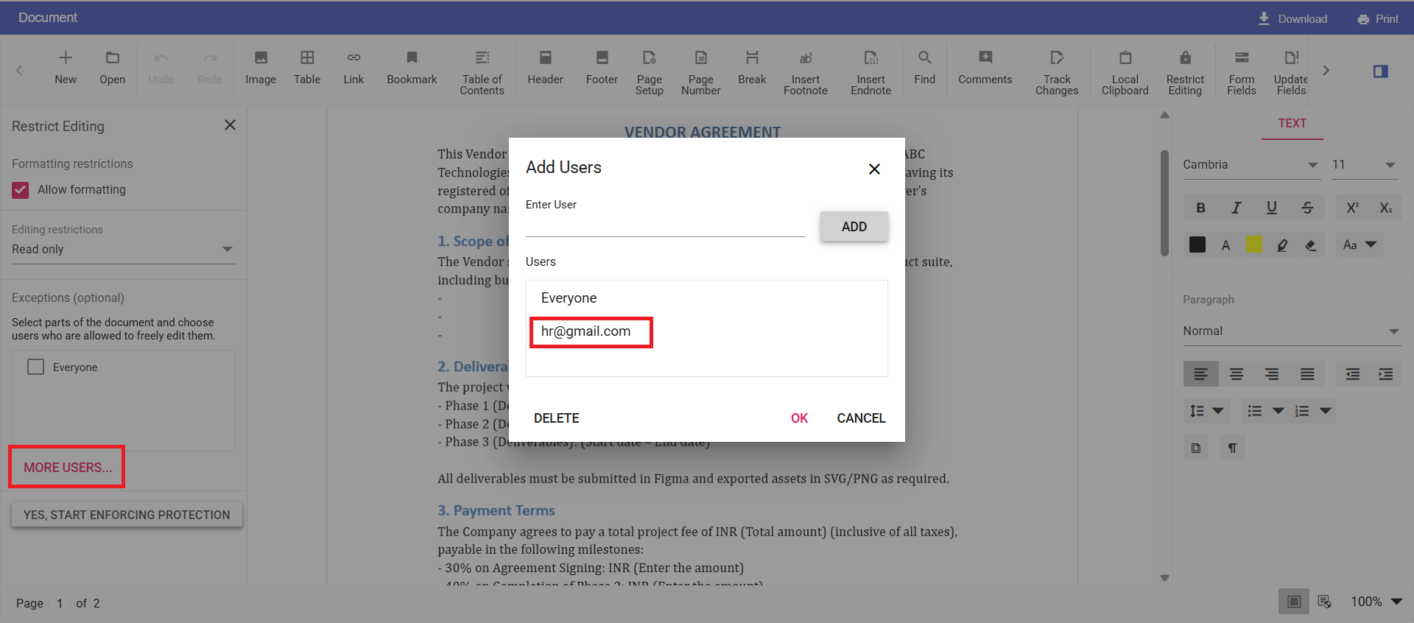Click the Comments toolbar icon
1414x623 pixels.
[x=985, y=66]
